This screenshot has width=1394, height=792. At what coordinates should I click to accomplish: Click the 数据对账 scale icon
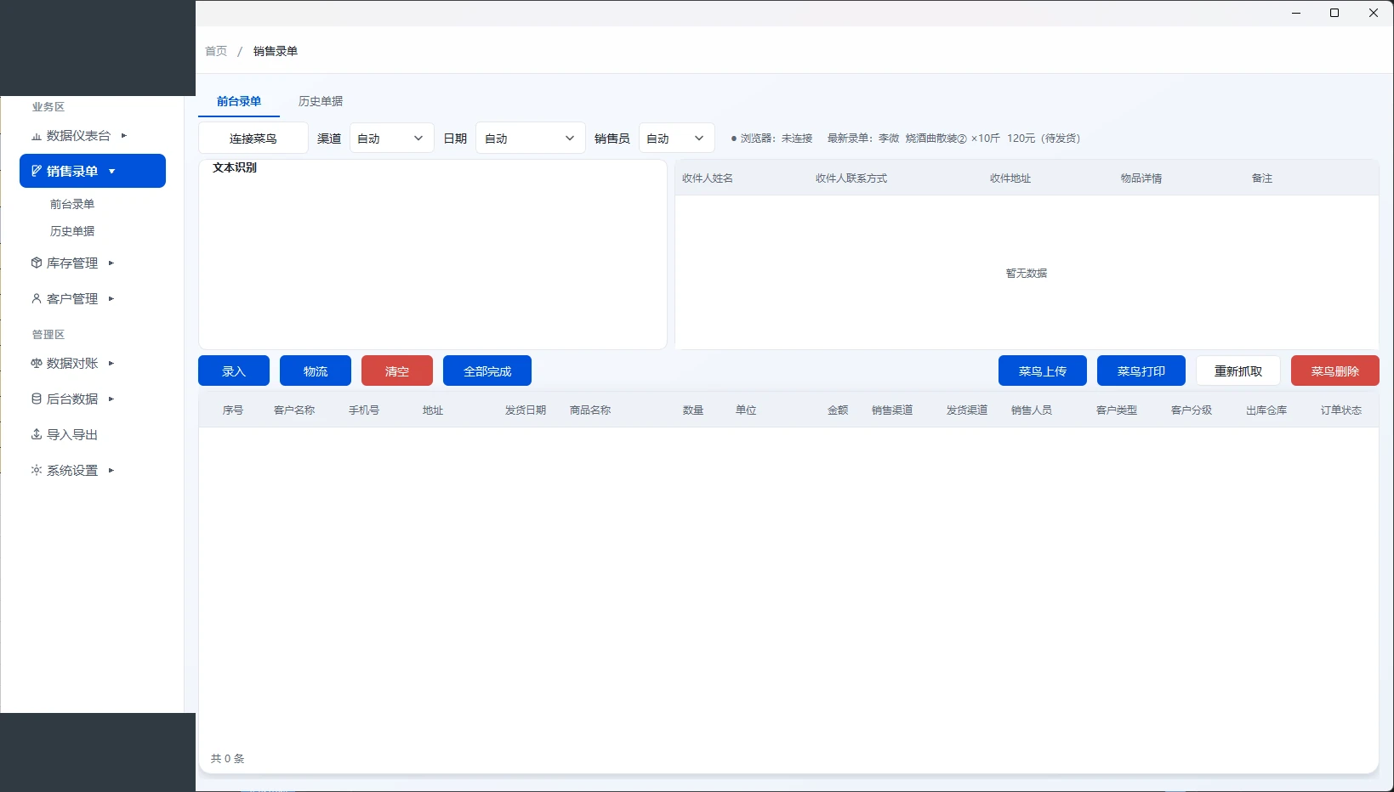coord(37,364)
